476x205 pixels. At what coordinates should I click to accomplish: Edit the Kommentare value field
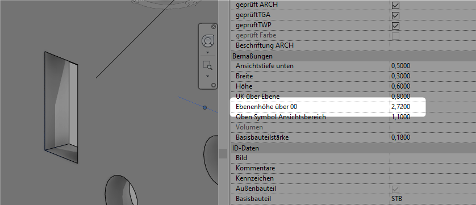point(433,168)
